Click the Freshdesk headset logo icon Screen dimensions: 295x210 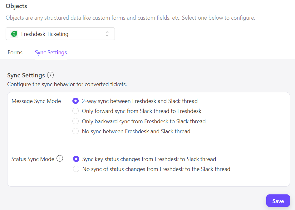(x=14, y=34)
